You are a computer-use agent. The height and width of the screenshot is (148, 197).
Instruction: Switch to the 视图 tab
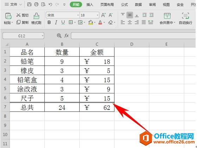point(166,5)
